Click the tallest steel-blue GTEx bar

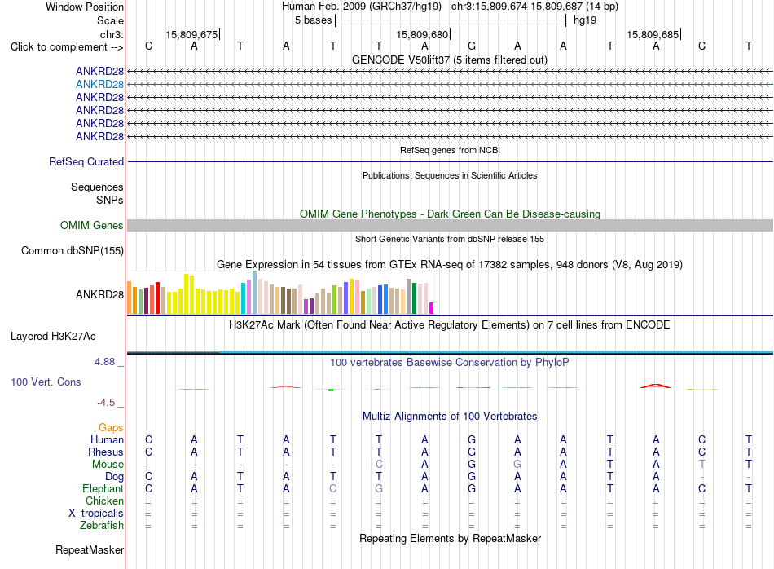[255, 293]
